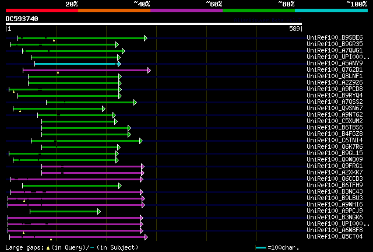Select the UniRef100_C5XWM2 label

coord(335,121)
